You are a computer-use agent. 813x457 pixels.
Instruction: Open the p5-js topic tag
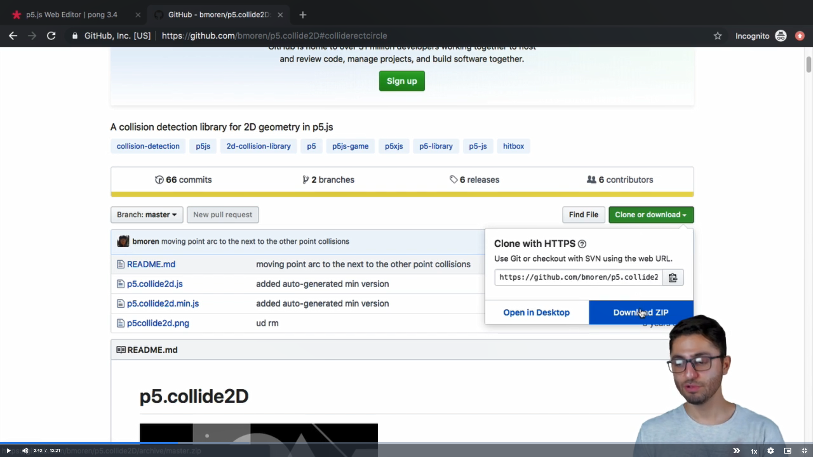pyautogui.click(x=478, y=146)
